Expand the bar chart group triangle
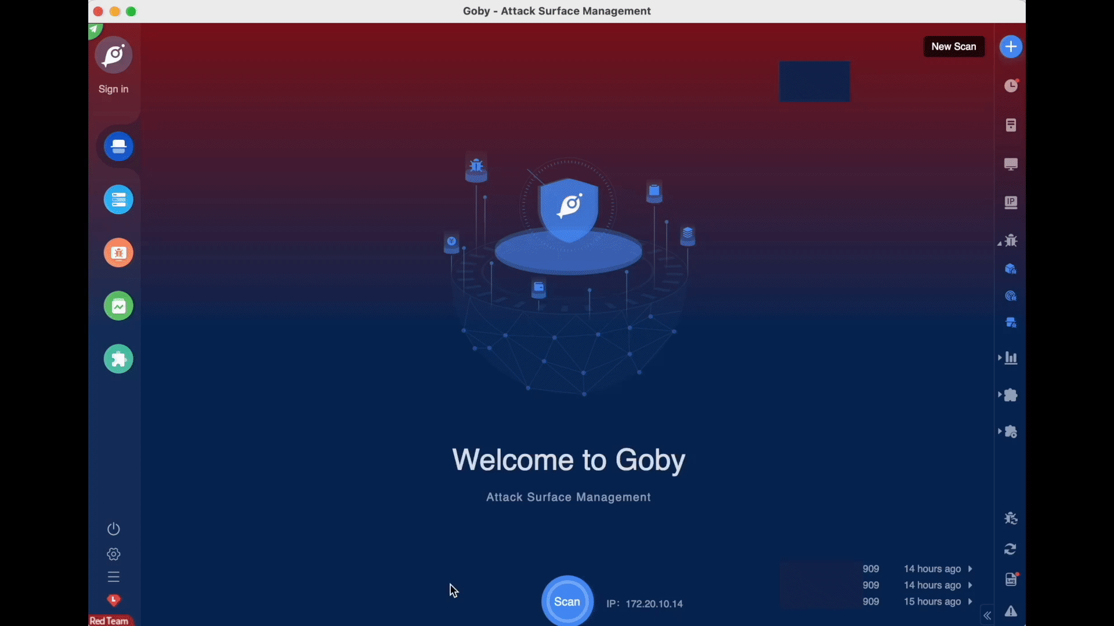 pyautogui.click(x=1000, y=358)
